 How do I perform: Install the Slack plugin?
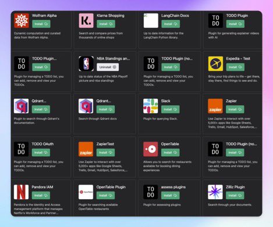tap(170, 110)
